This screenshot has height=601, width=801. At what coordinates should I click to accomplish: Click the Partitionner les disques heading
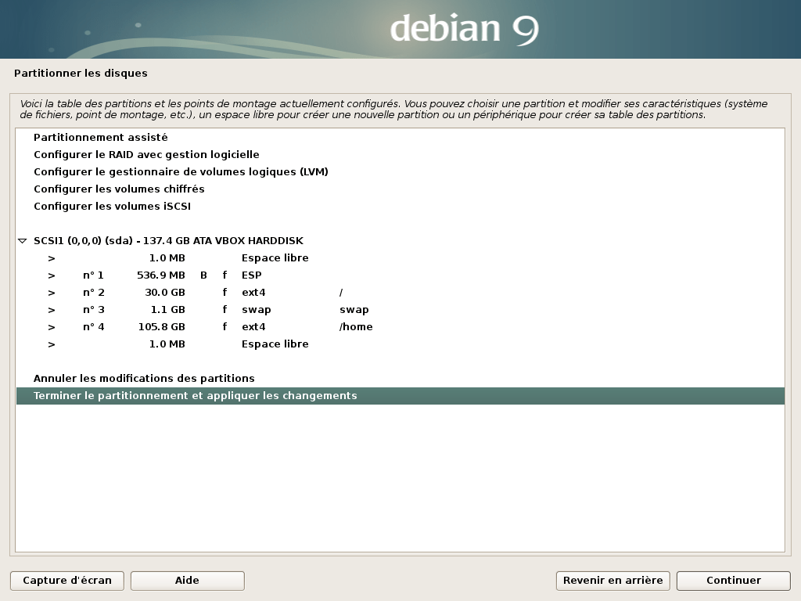(x=81, y=73)
